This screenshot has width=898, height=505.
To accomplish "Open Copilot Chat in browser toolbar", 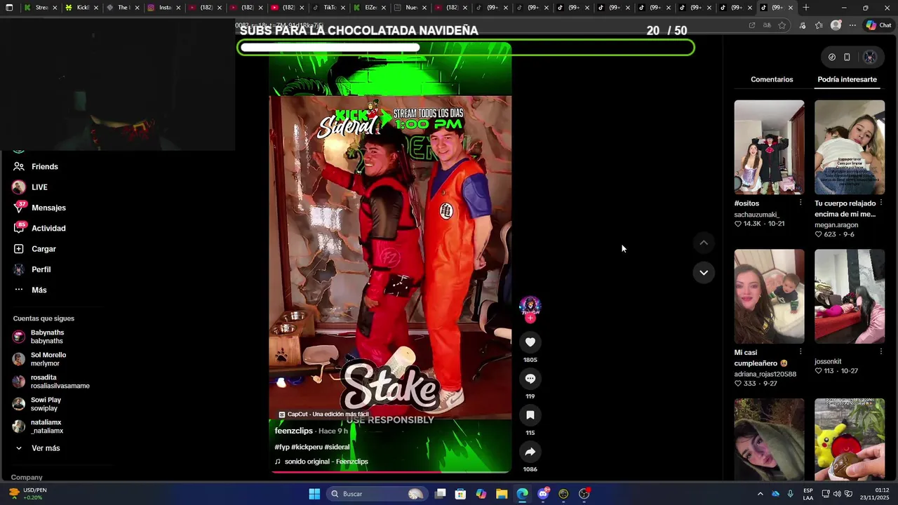I will pos(878,25).
